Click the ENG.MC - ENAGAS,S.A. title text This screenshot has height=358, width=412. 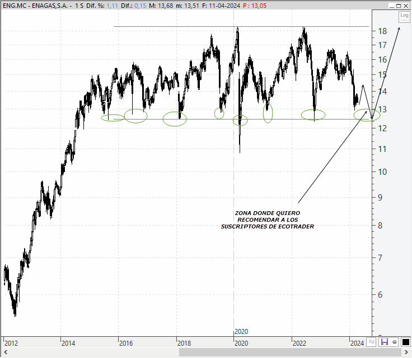pyautogui.click(x=35, y=6)
